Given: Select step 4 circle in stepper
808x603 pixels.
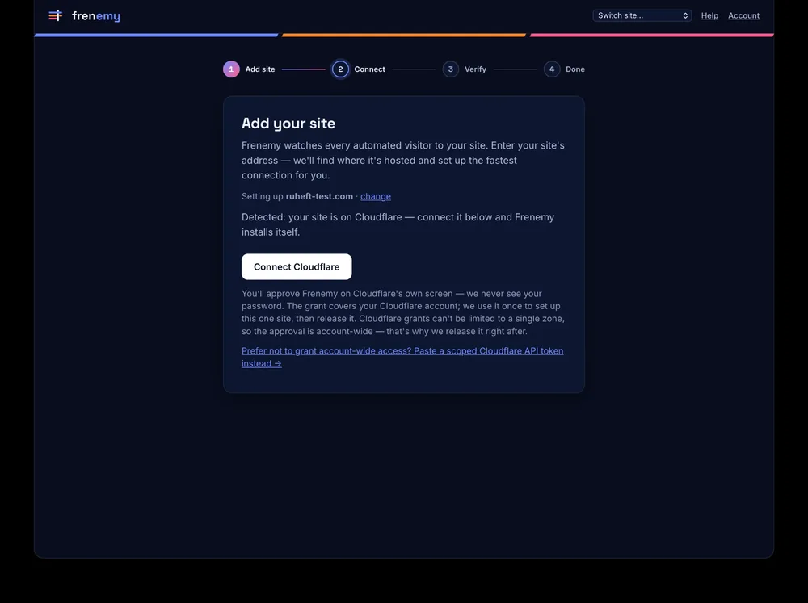Looking at the screenshot, I should (x=552, y=69).
